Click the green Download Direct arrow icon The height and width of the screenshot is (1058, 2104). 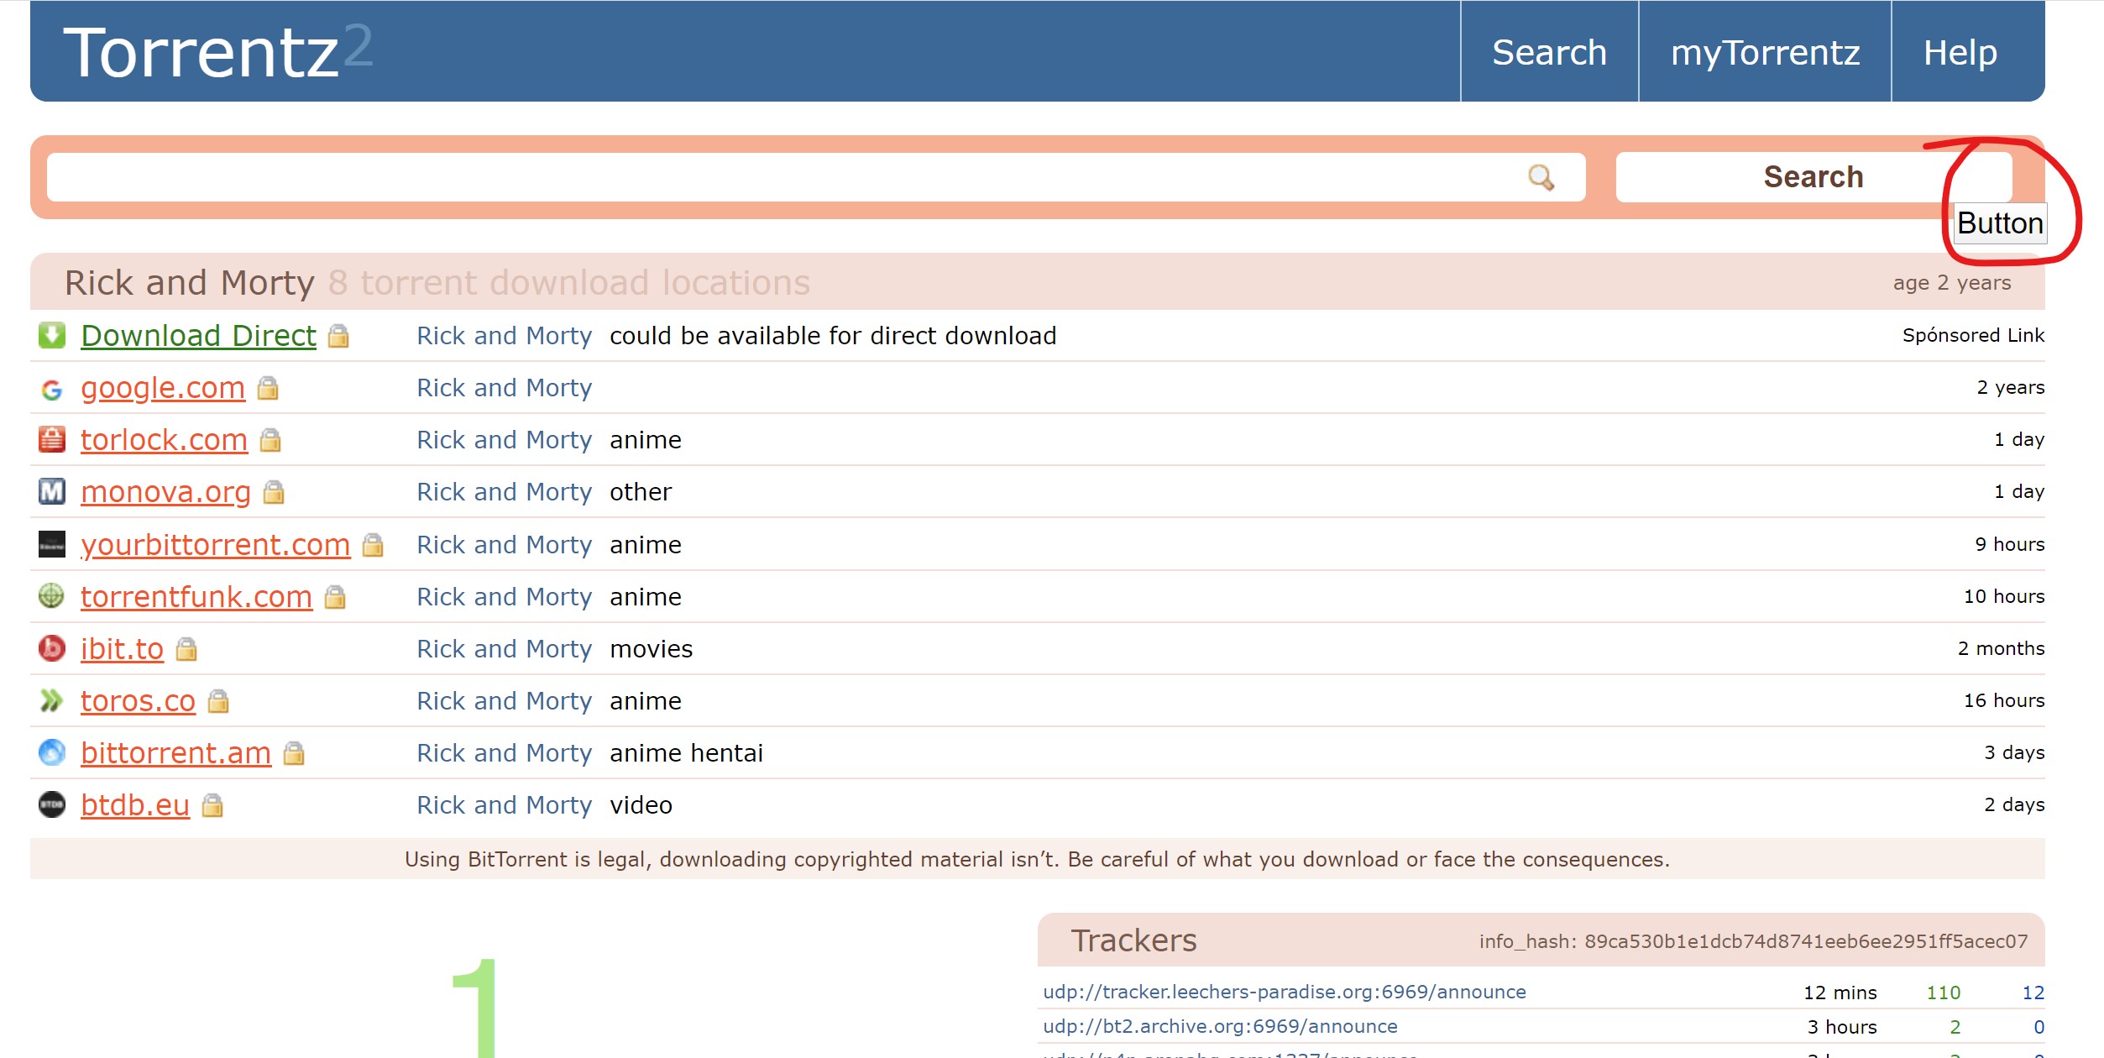tap(52, 335)
